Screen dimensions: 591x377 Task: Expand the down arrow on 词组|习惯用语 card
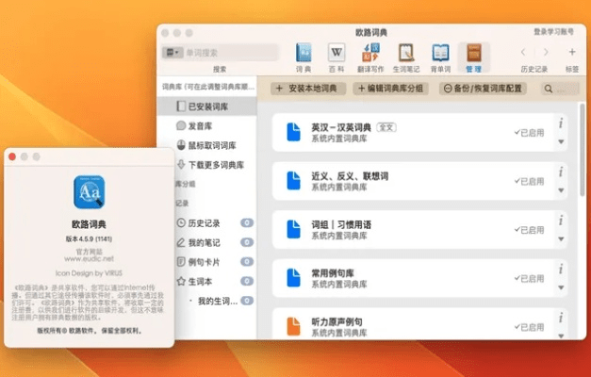pyautogui.click(x=561, y=239)
